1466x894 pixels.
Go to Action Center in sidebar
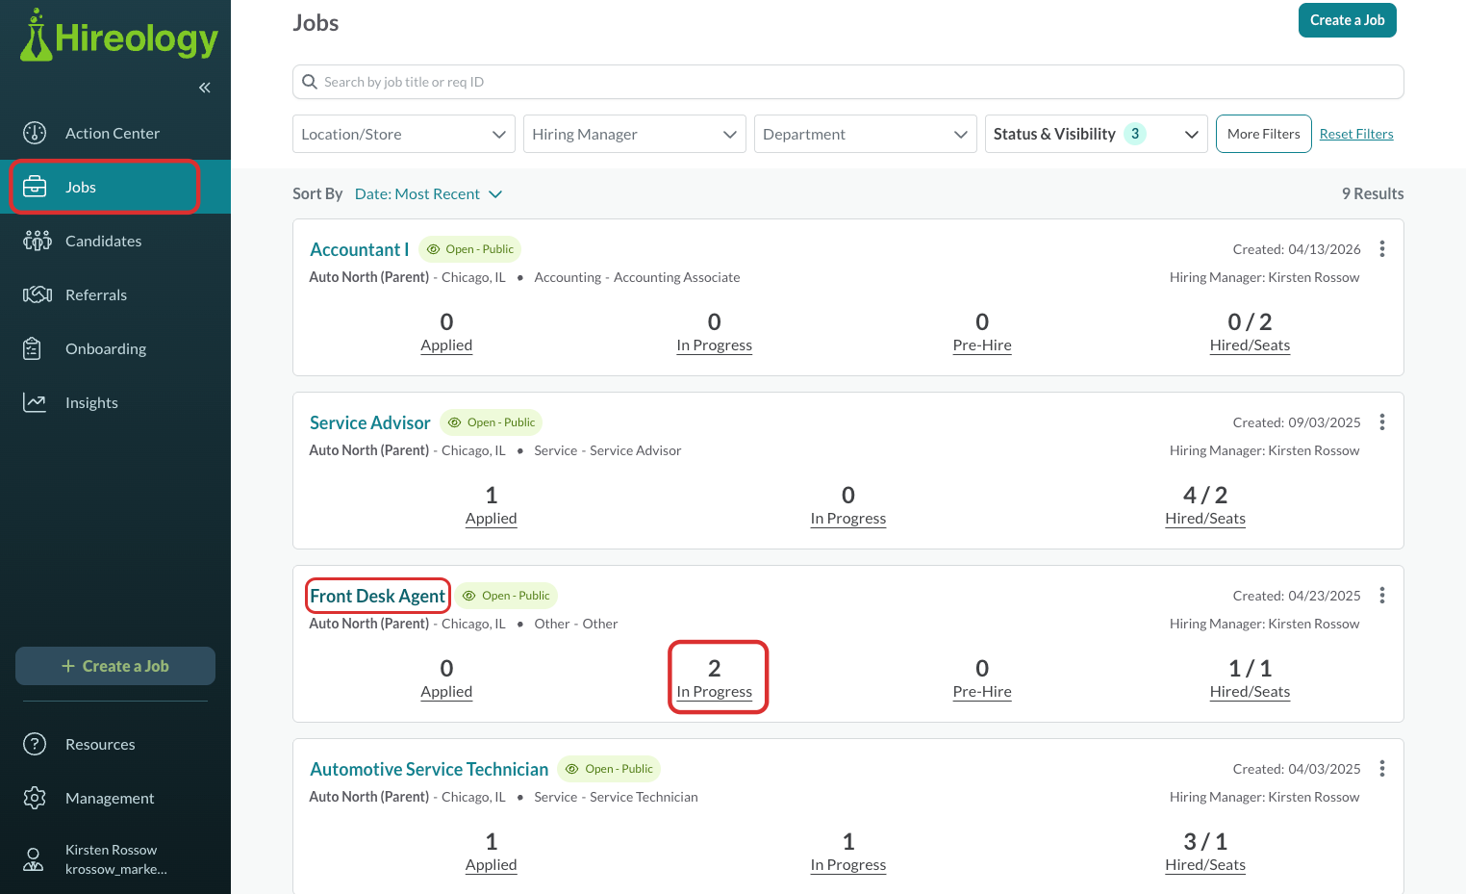(115, 133)
